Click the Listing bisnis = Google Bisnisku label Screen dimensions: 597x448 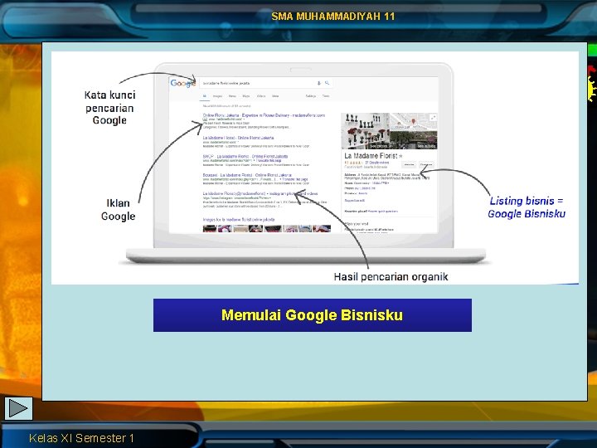pyautogui.click(x=527, y=207)
